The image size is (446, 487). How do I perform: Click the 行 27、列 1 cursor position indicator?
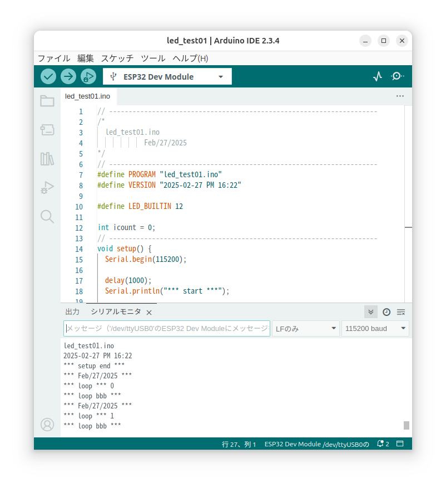click(239, 444)
